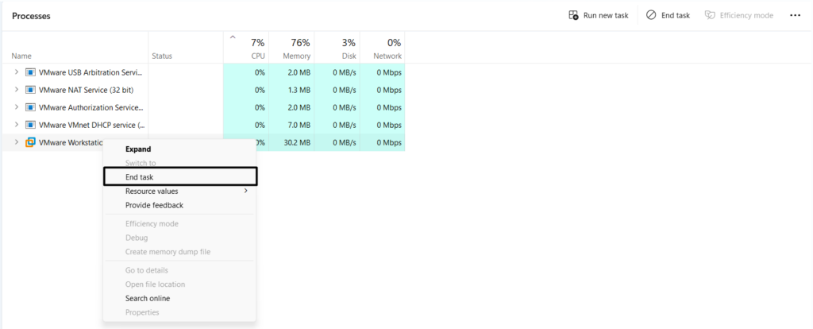Click the VMware NAT Service icon
The height and width of the screenshot is (329, 813).
click(30, 90)
